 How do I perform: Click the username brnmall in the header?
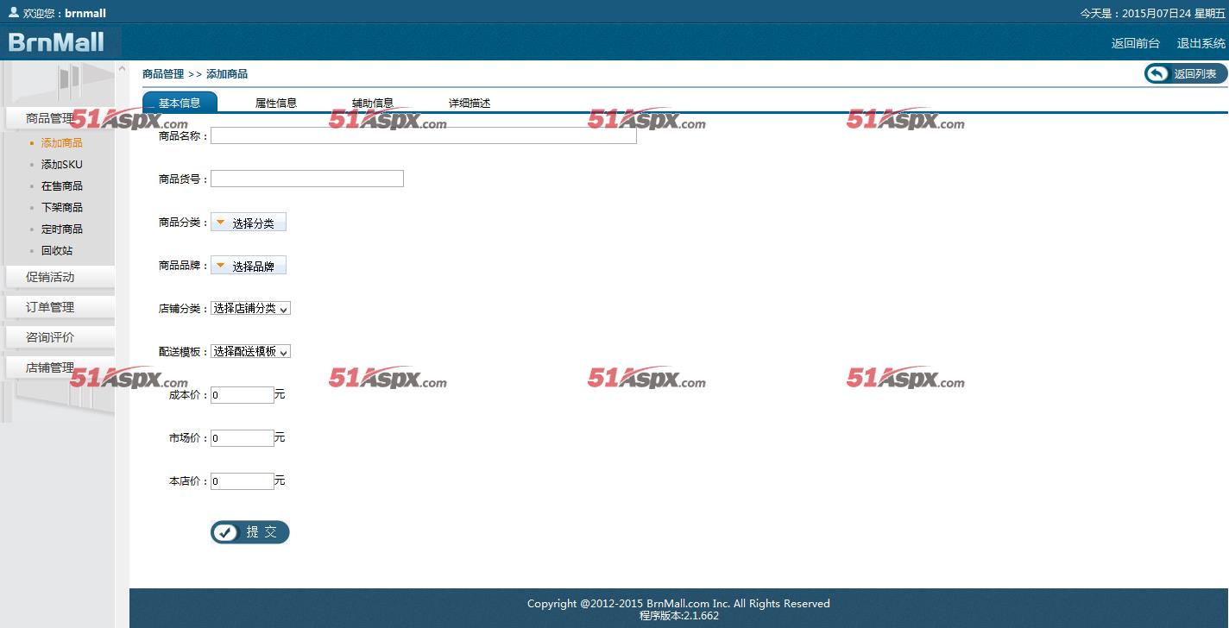(85, 14)
